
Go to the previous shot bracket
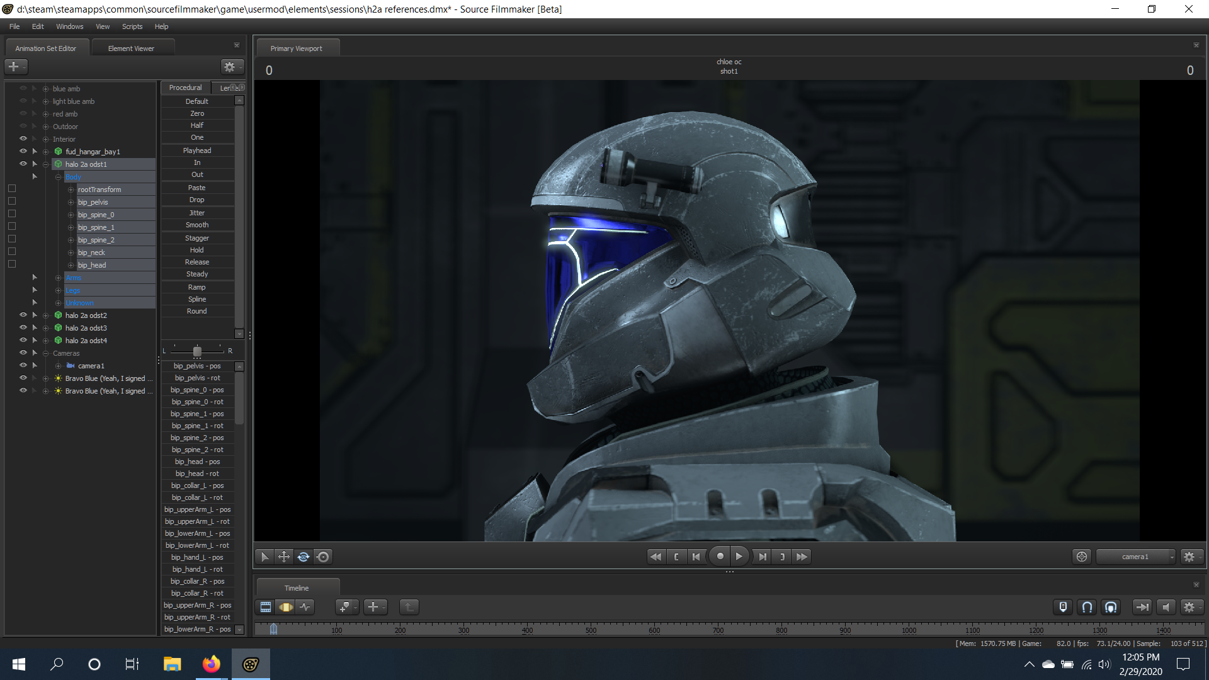pos(676,557)
